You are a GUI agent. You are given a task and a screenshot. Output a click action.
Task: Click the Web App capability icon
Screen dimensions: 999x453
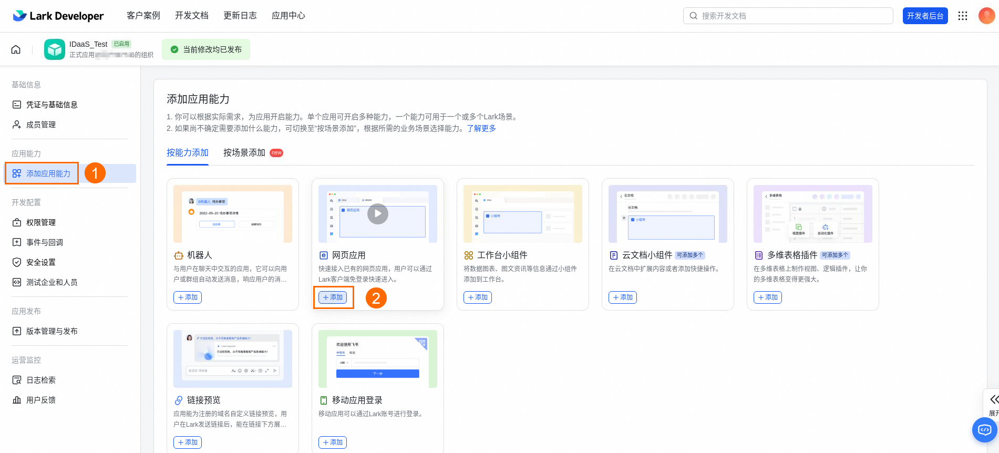324,255
